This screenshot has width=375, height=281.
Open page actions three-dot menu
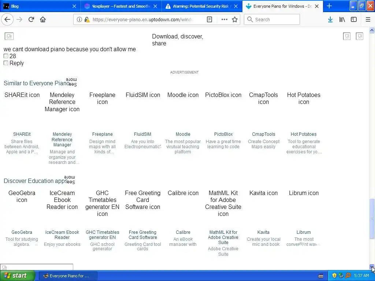pos(224,20)
